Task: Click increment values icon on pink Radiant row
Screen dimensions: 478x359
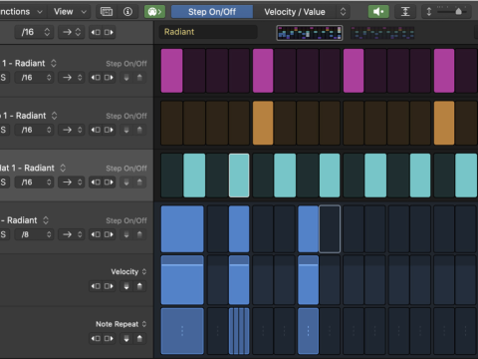Action: point(139,78)
